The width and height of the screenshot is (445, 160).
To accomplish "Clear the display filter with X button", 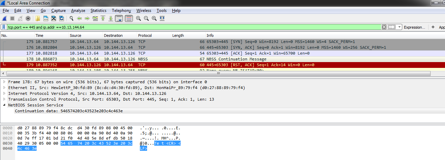I will (x=384, y=27).
